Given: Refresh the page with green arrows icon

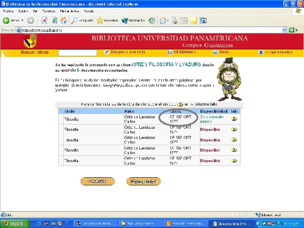Looking at the screenshot, I should 54,20.
